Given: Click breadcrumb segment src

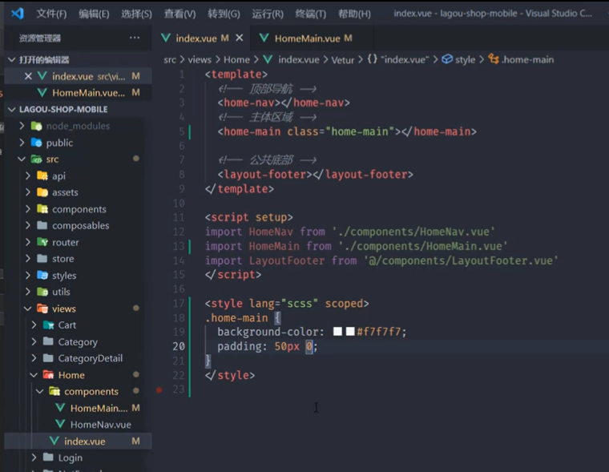Looking at the screenshot, I should pyautogui.click(x=170, y=60).
